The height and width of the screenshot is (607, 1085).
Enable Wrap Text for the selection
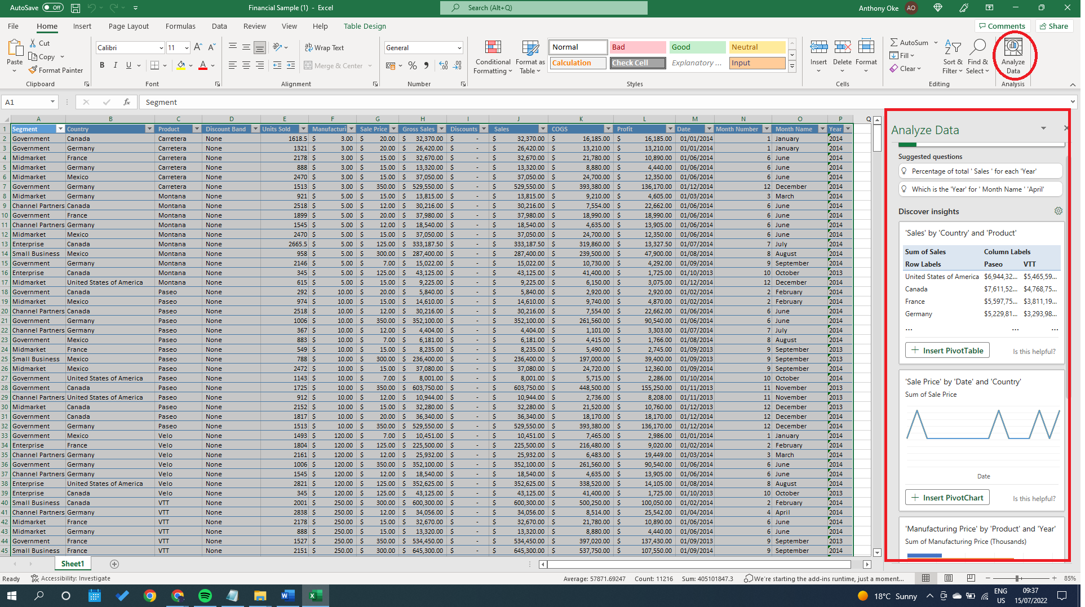tap(325, 47)
